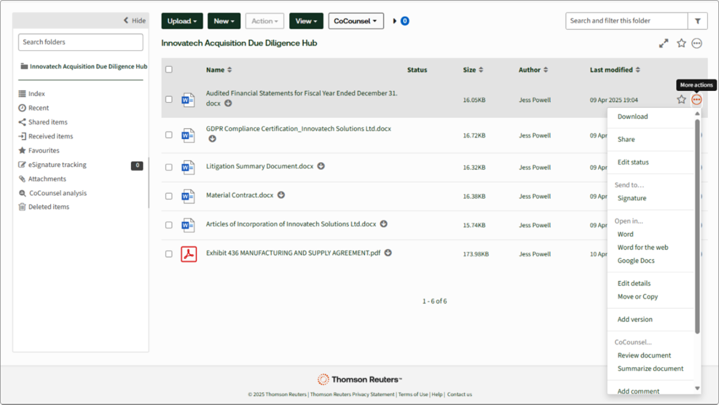Click the download arrow next to Material Contract.docx
This screenshot has width=719, height=405.
point(281,195)
